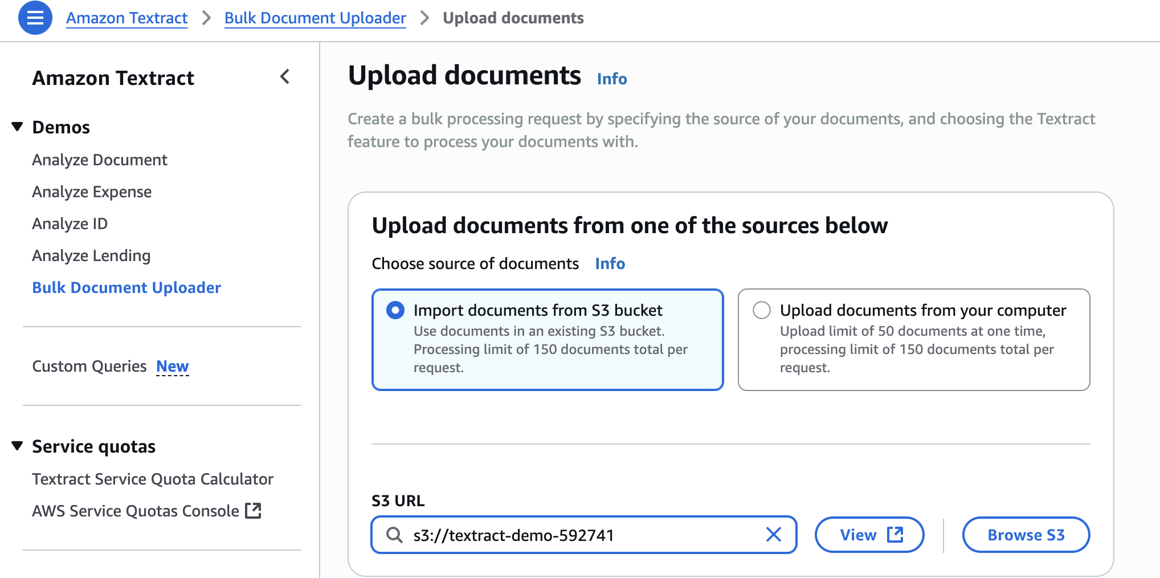The width and height of the screenshot is (1160, 578).
Task: Go to Bulk Document Uploader in sidebar
Action: click(126, 287)
